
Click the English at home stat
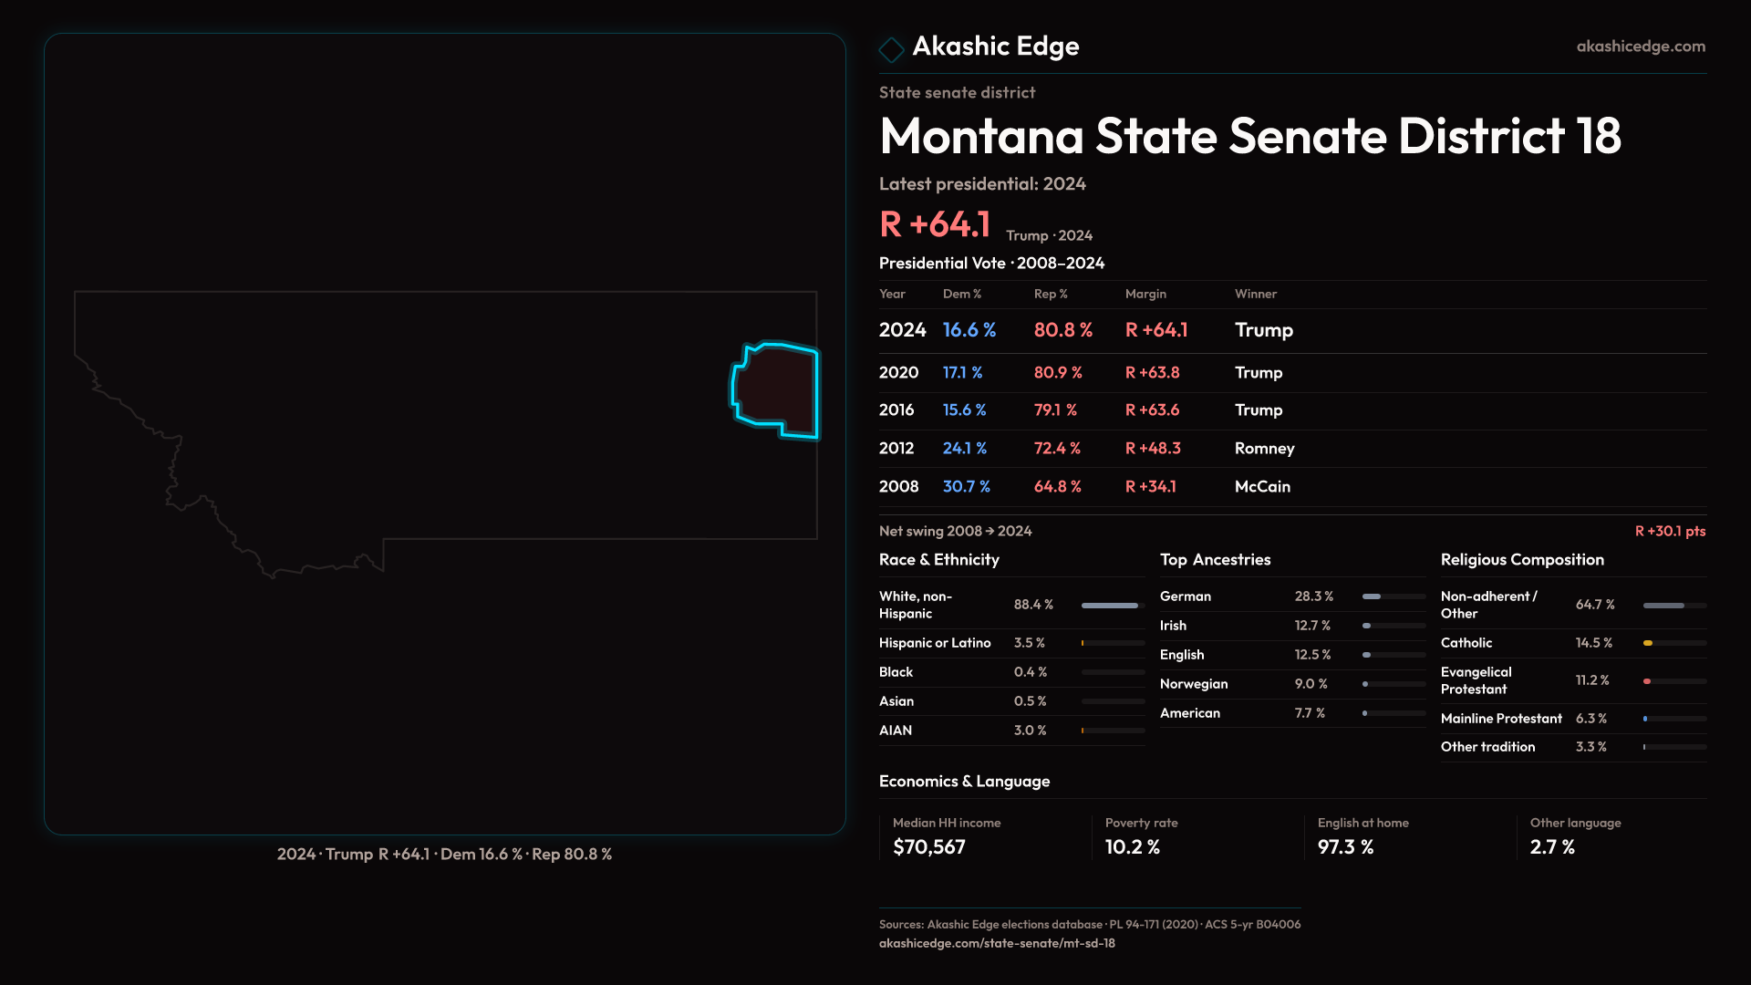(1362, 836)
